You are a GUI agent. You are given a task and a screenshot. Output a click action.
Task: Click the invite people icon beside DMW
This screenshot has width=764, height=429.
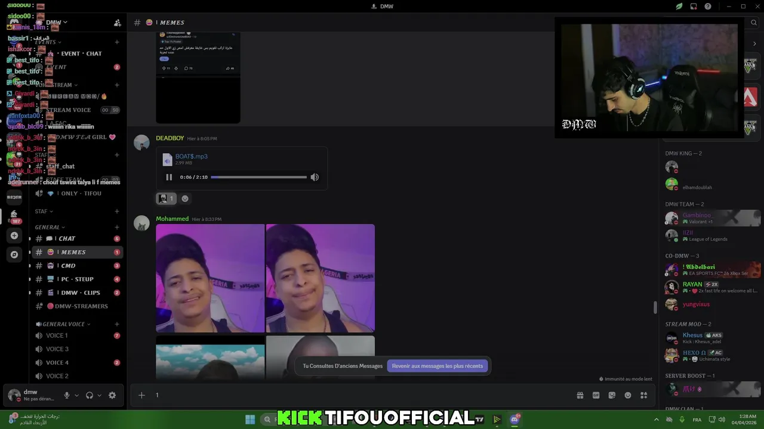click(118, 23)
